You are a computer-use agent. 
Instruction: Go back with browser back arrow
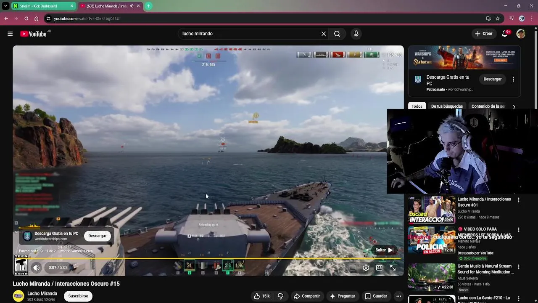(6, 19)
